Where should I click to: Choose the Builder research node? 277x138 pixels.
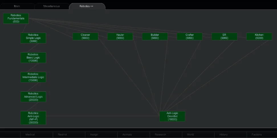click(x=155, y=36)
